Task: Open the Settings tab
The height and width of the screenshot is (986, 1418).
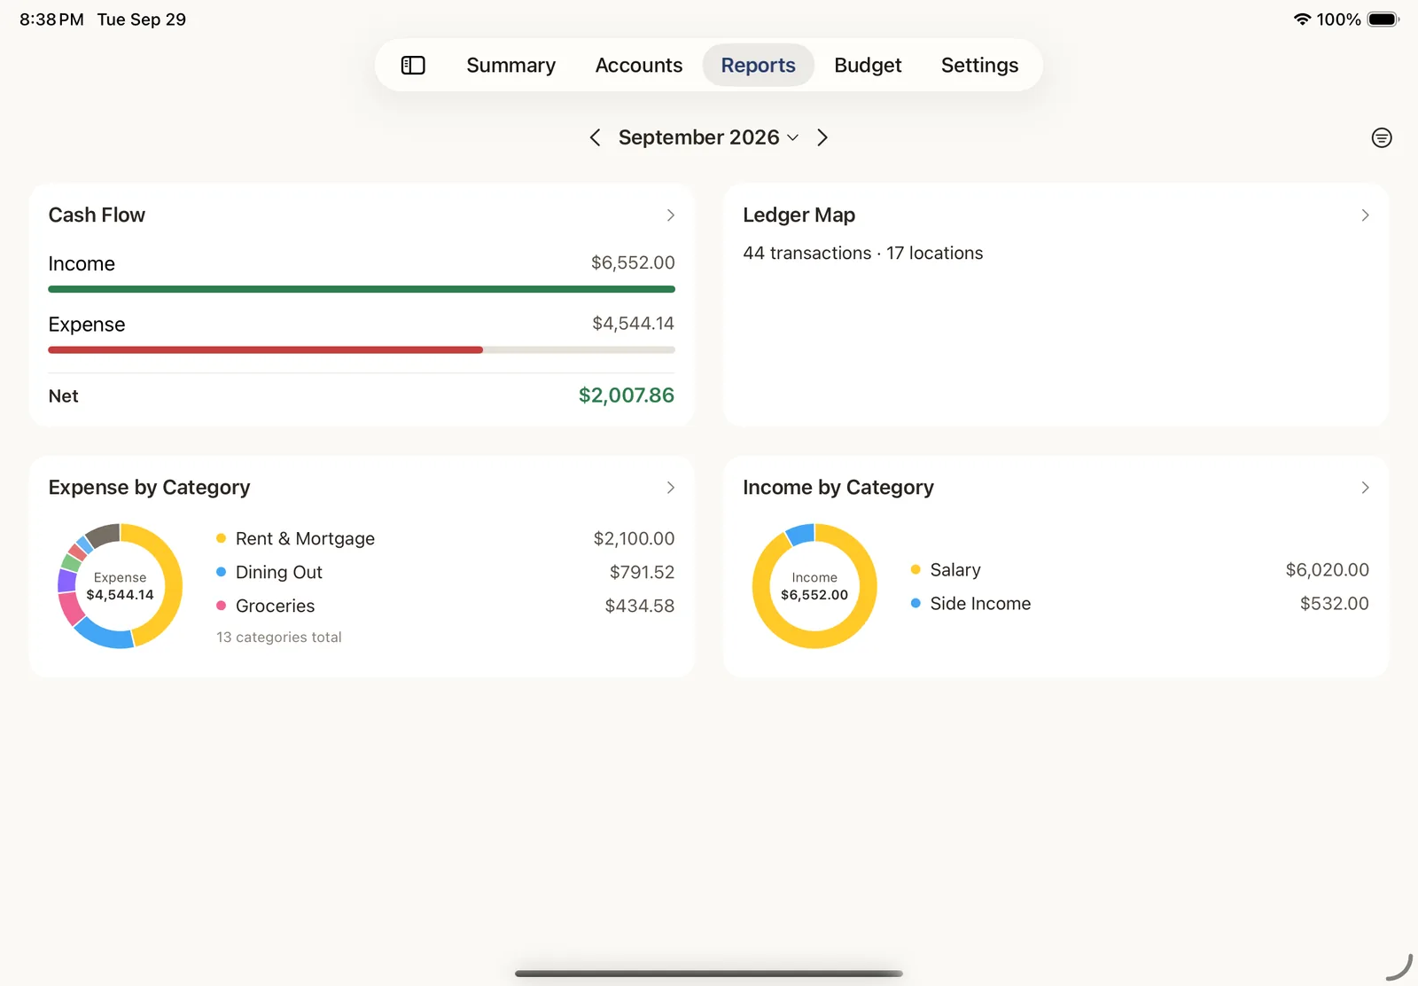Action: coord(979,65)
